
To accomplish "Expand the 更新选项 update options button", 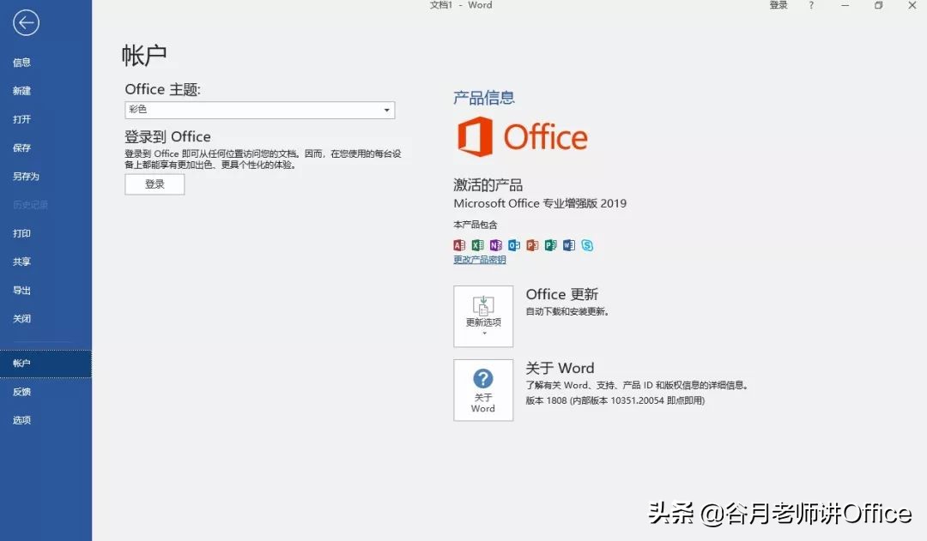I will click(483, 316).
